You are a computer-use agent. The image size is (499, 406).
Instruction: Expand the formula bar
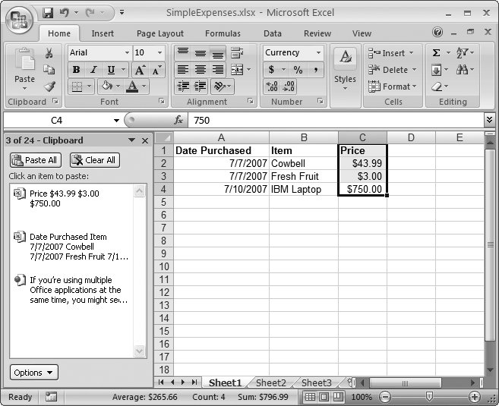[489, 120]
